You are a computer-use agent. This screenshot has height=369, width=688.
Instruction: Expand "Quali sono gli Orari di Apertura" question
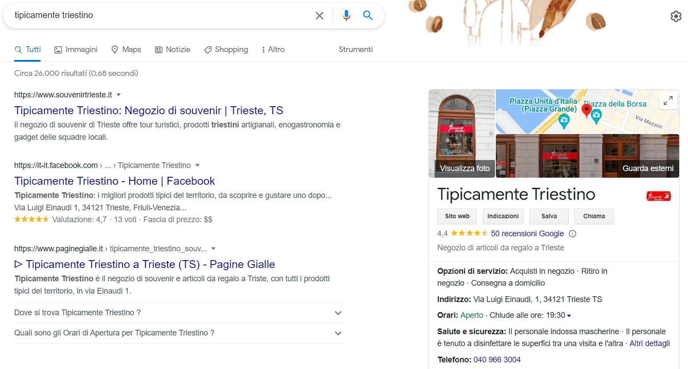[179, 333]
